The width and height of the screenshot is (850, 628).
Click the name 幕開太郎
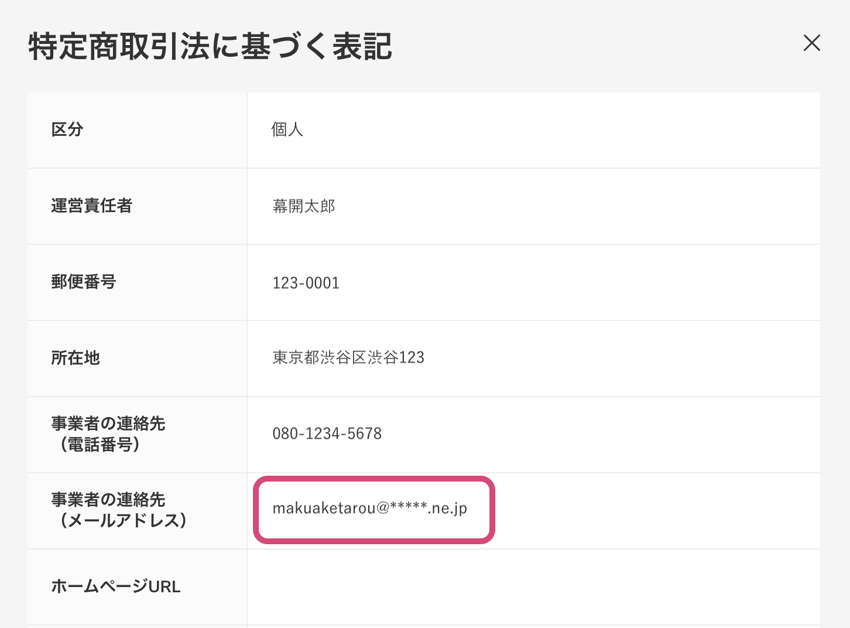[303, 206]
